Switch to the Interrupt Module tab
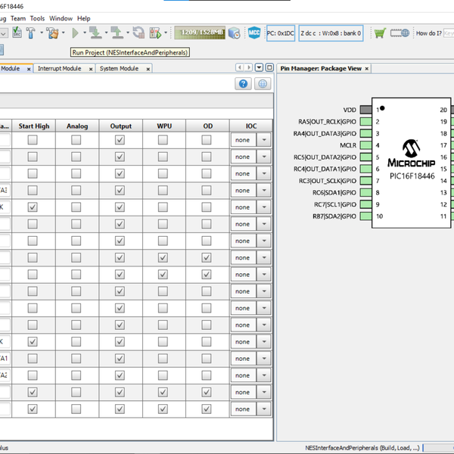The height and width of the screenshot is (454, 454). click(x=59, y=68)
